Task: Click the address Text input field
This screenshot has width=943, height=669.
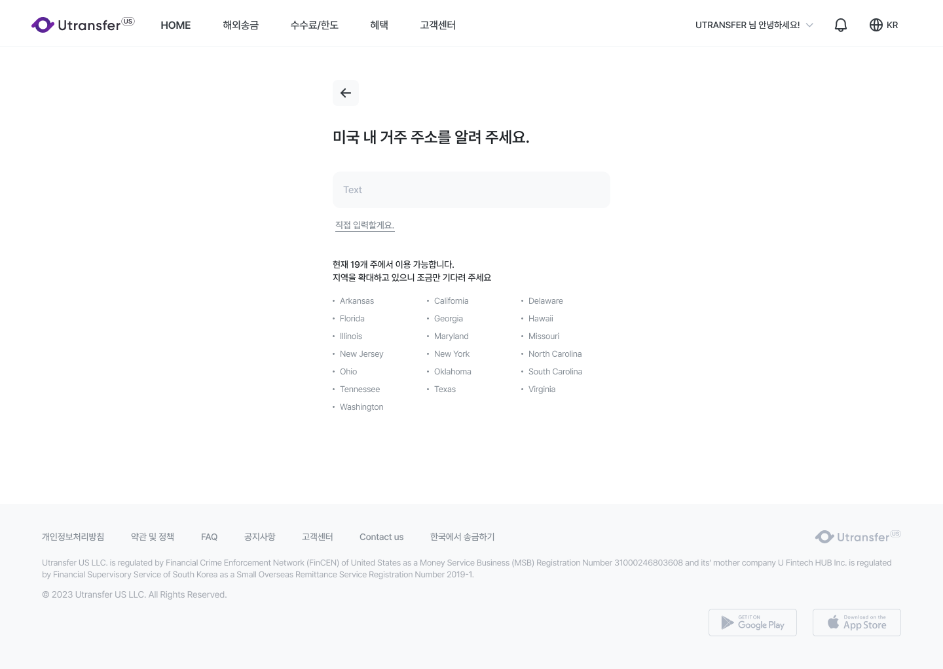Action: [x=471, y=190]
